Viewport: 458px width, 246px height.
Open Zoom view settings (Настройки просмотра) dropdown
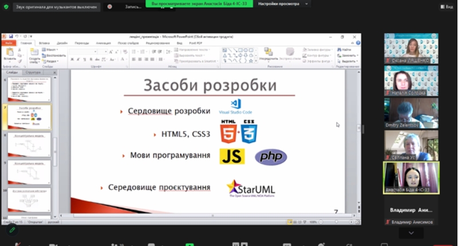(283, 4)
